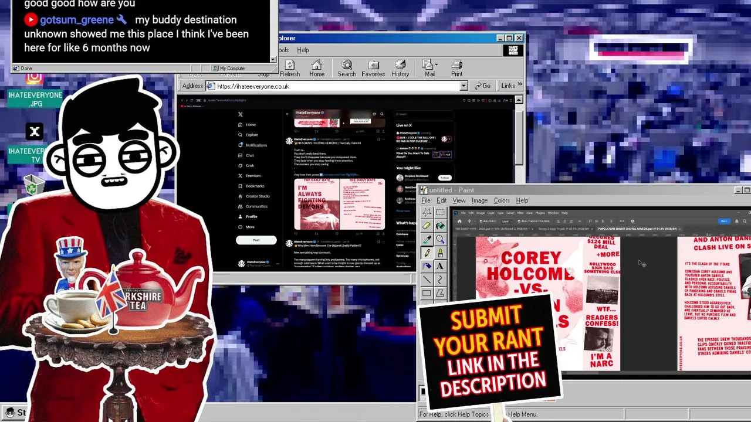Select the Curve tool in Paint
The height and width of the screenshot is (422, 751).
click(440, 280)
